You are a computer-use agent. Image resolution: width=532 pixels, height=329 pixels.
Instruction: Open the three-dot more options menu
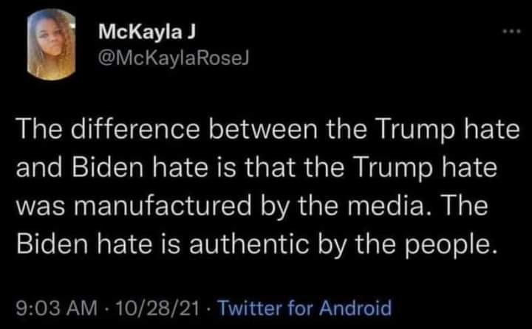click(x=511, y=32)
